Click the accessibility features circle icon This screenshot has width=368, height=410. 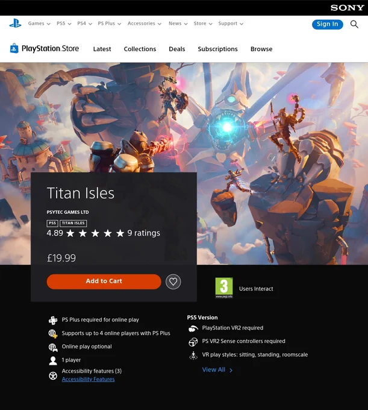[x=53, y=376]
